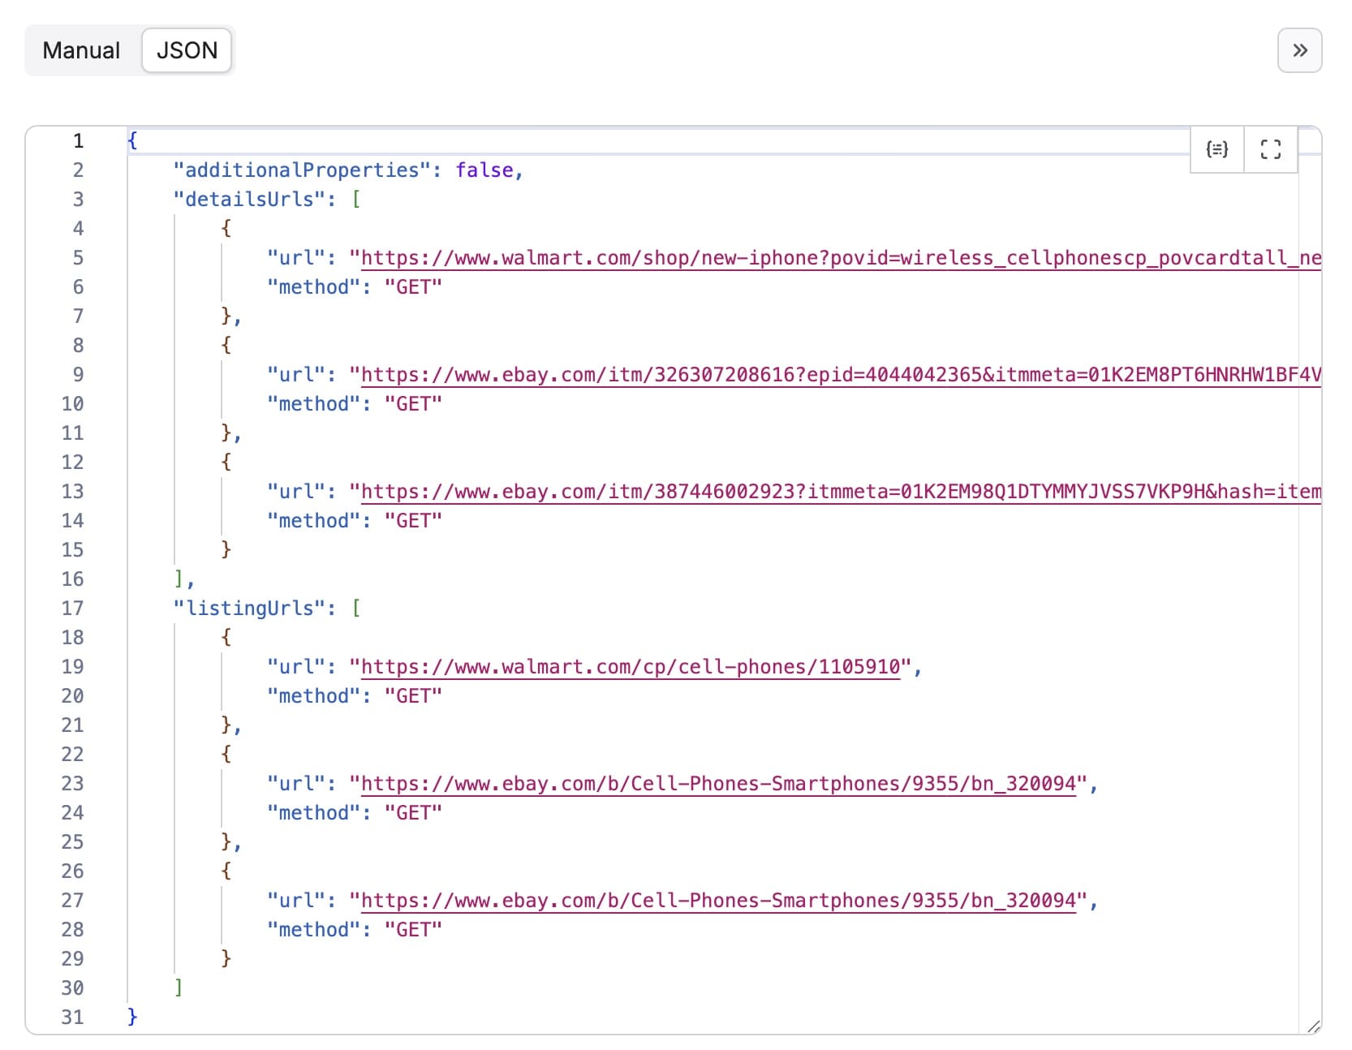
Task: Click line number 1 in the gutter
Action: (78, 141)
